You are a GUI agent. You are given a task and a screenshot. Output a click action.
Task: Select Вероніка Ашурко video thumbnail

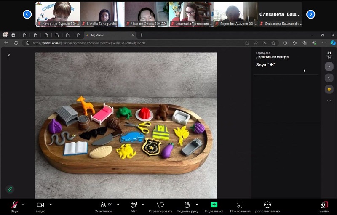[236, 14]
